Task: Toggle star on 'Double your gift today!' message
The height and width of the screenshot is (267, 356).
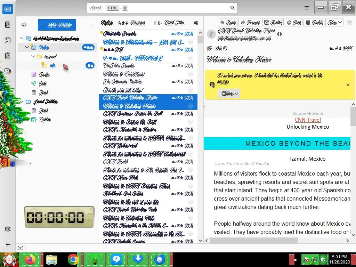Action: tap(191, 90)
